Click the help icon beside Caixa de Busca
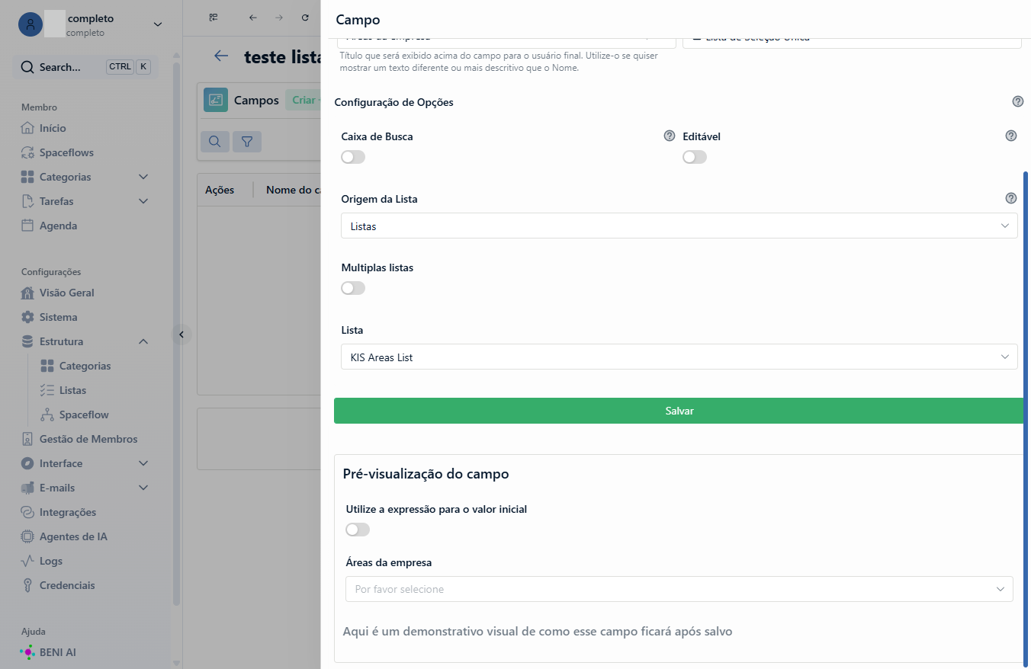Image resolution: width=1031 pixels, height=669 pixels. pyautogui.click(x=670, y=136)
